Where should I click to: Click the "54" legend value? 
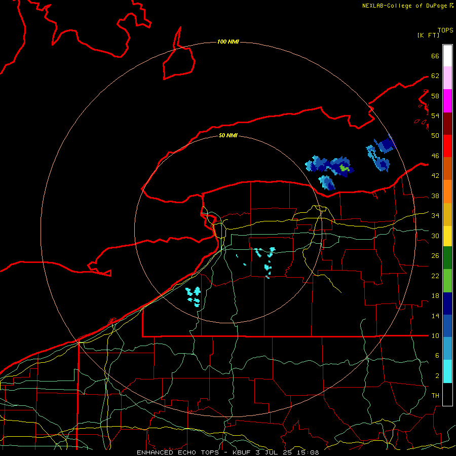[435, 116]
